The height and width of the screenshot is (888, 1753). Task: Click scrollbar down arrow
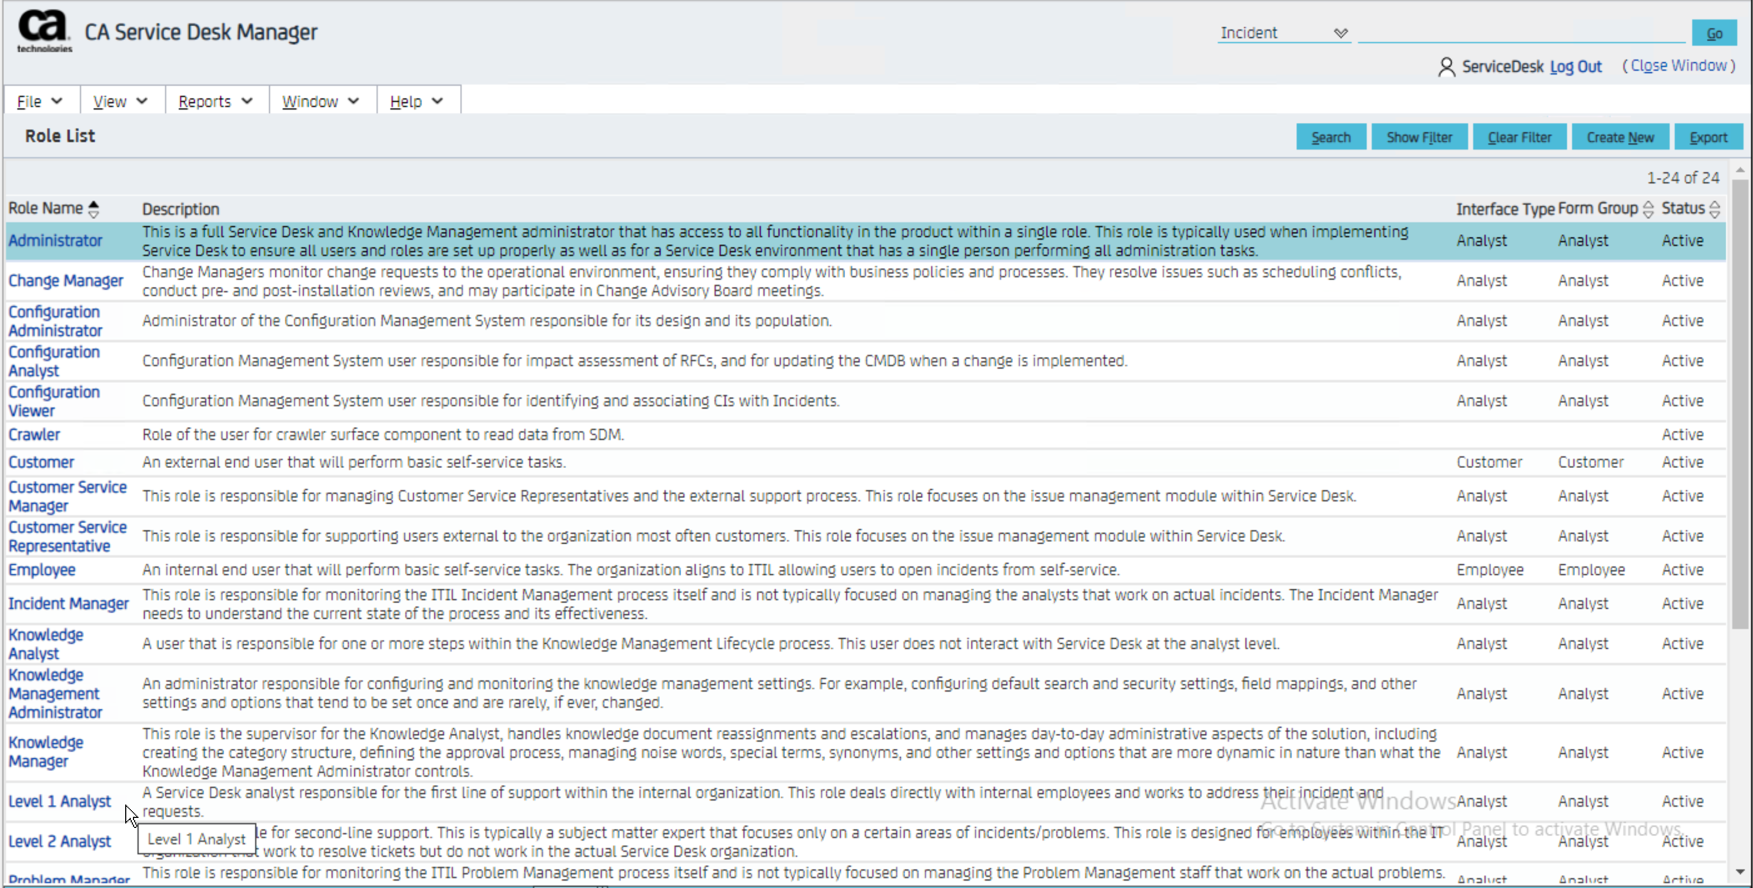tap(1740, 872)
